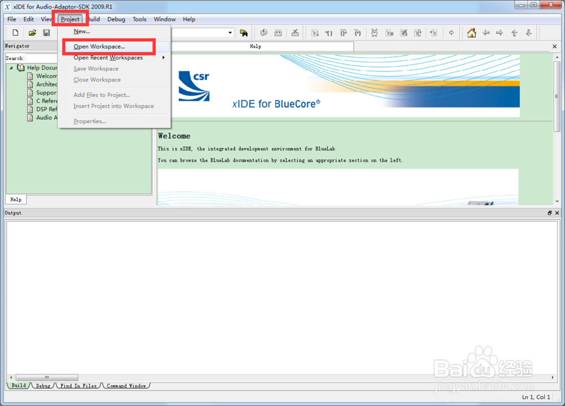Click the New file icon
Viewport: 565px width, 406px height.
pos(15,33)
